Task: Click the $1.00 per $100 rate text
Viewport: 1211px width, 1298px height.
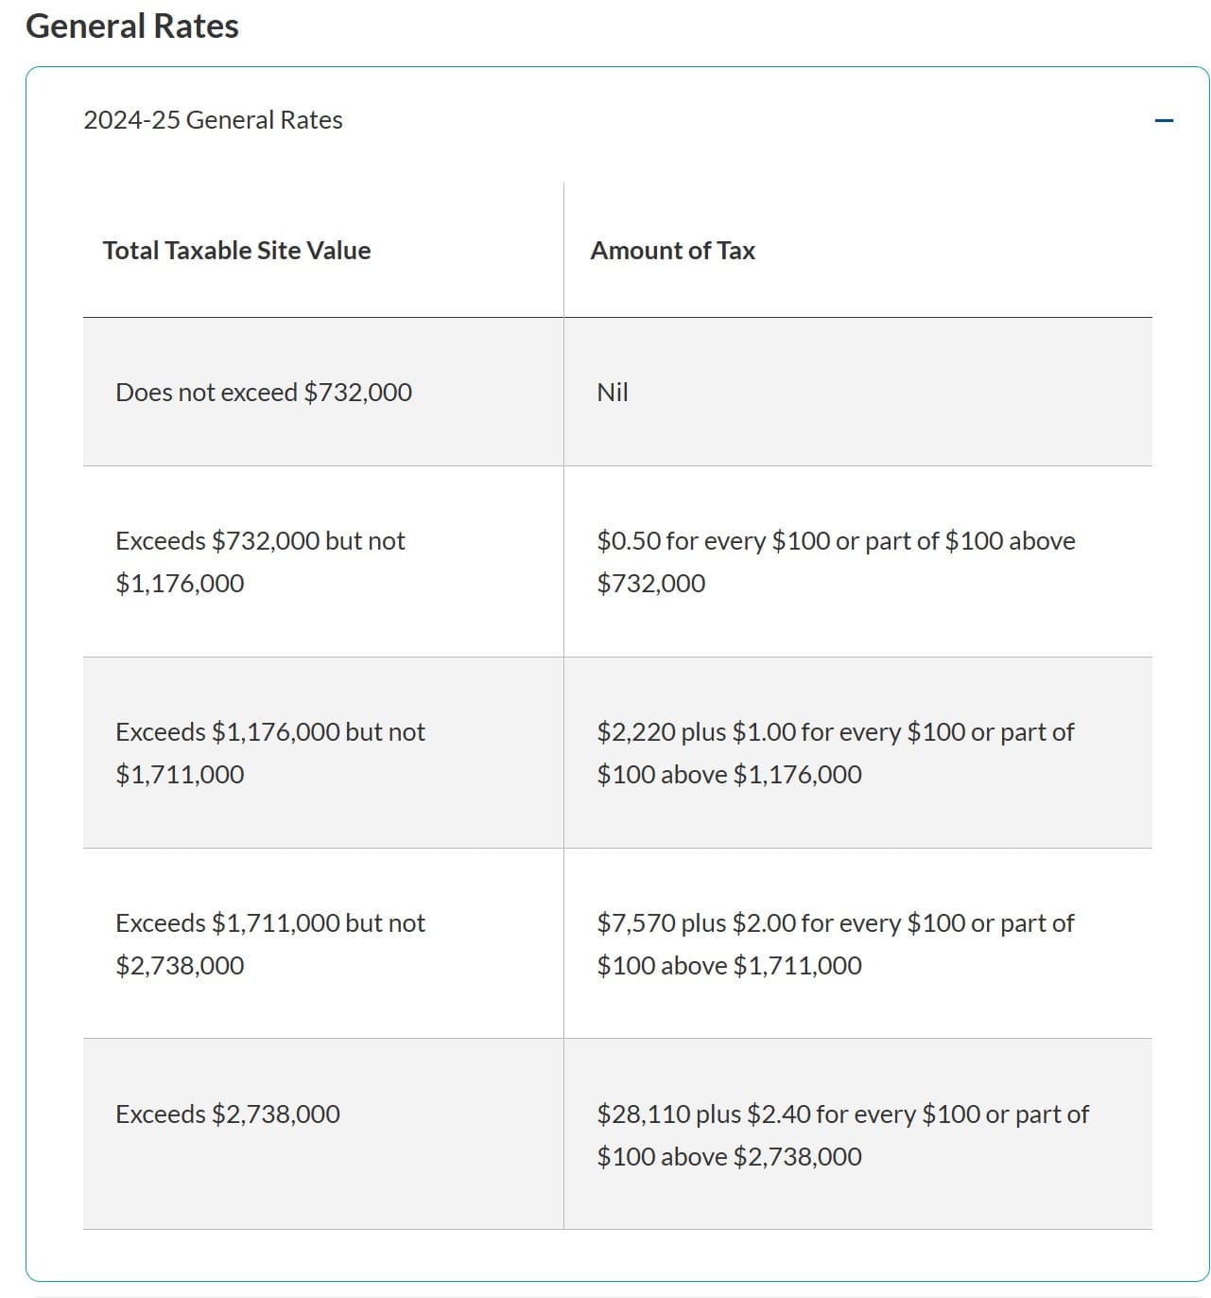Action: coord(764,732)
